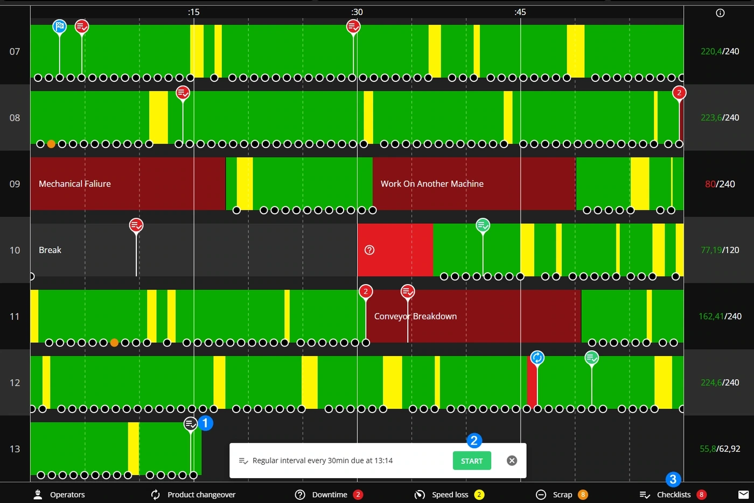Click the blue flag marker in hour 07

(x=59, y=26)
